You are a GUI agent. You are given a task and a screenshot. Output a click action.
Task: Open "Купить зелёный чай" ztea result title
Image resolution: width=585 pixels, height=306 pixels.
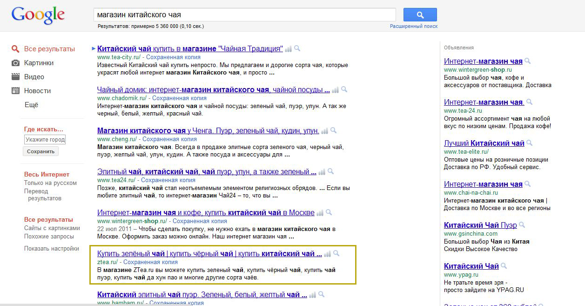tap(209, 253)
